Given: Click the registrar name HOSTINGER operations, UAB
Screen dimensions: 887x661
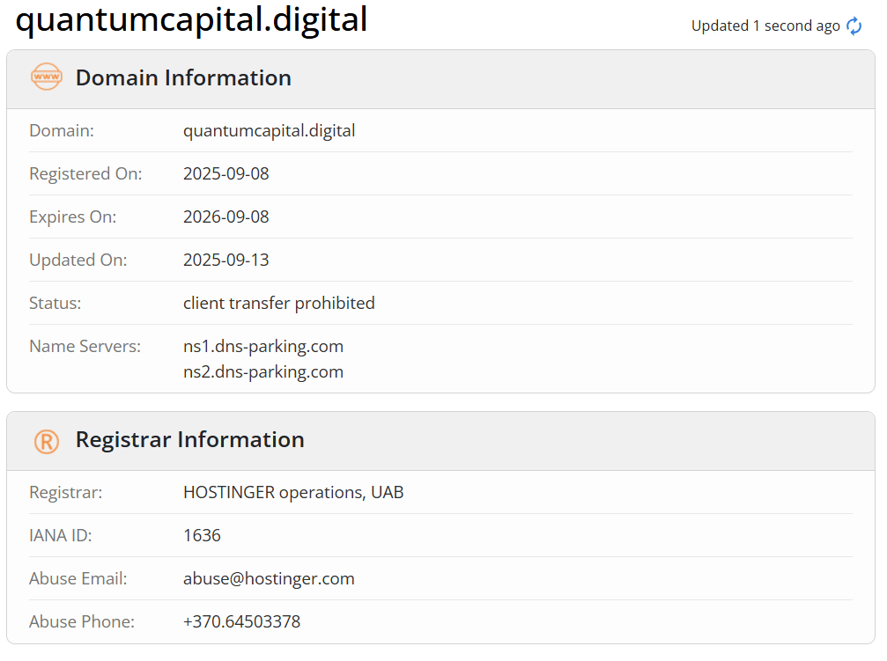Looking at the screenshot, I should tap(292, 493).
